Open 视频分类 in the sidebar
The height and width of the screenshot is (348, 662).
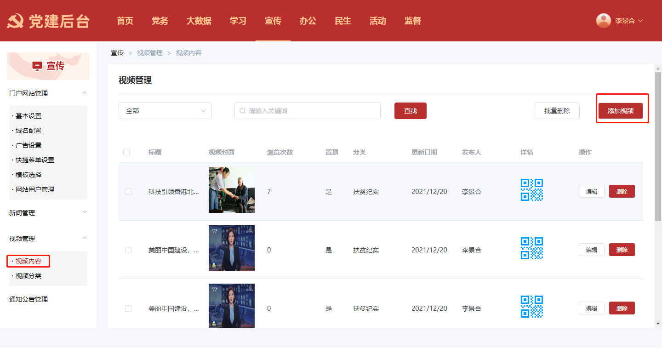click(x=29, y=276)
